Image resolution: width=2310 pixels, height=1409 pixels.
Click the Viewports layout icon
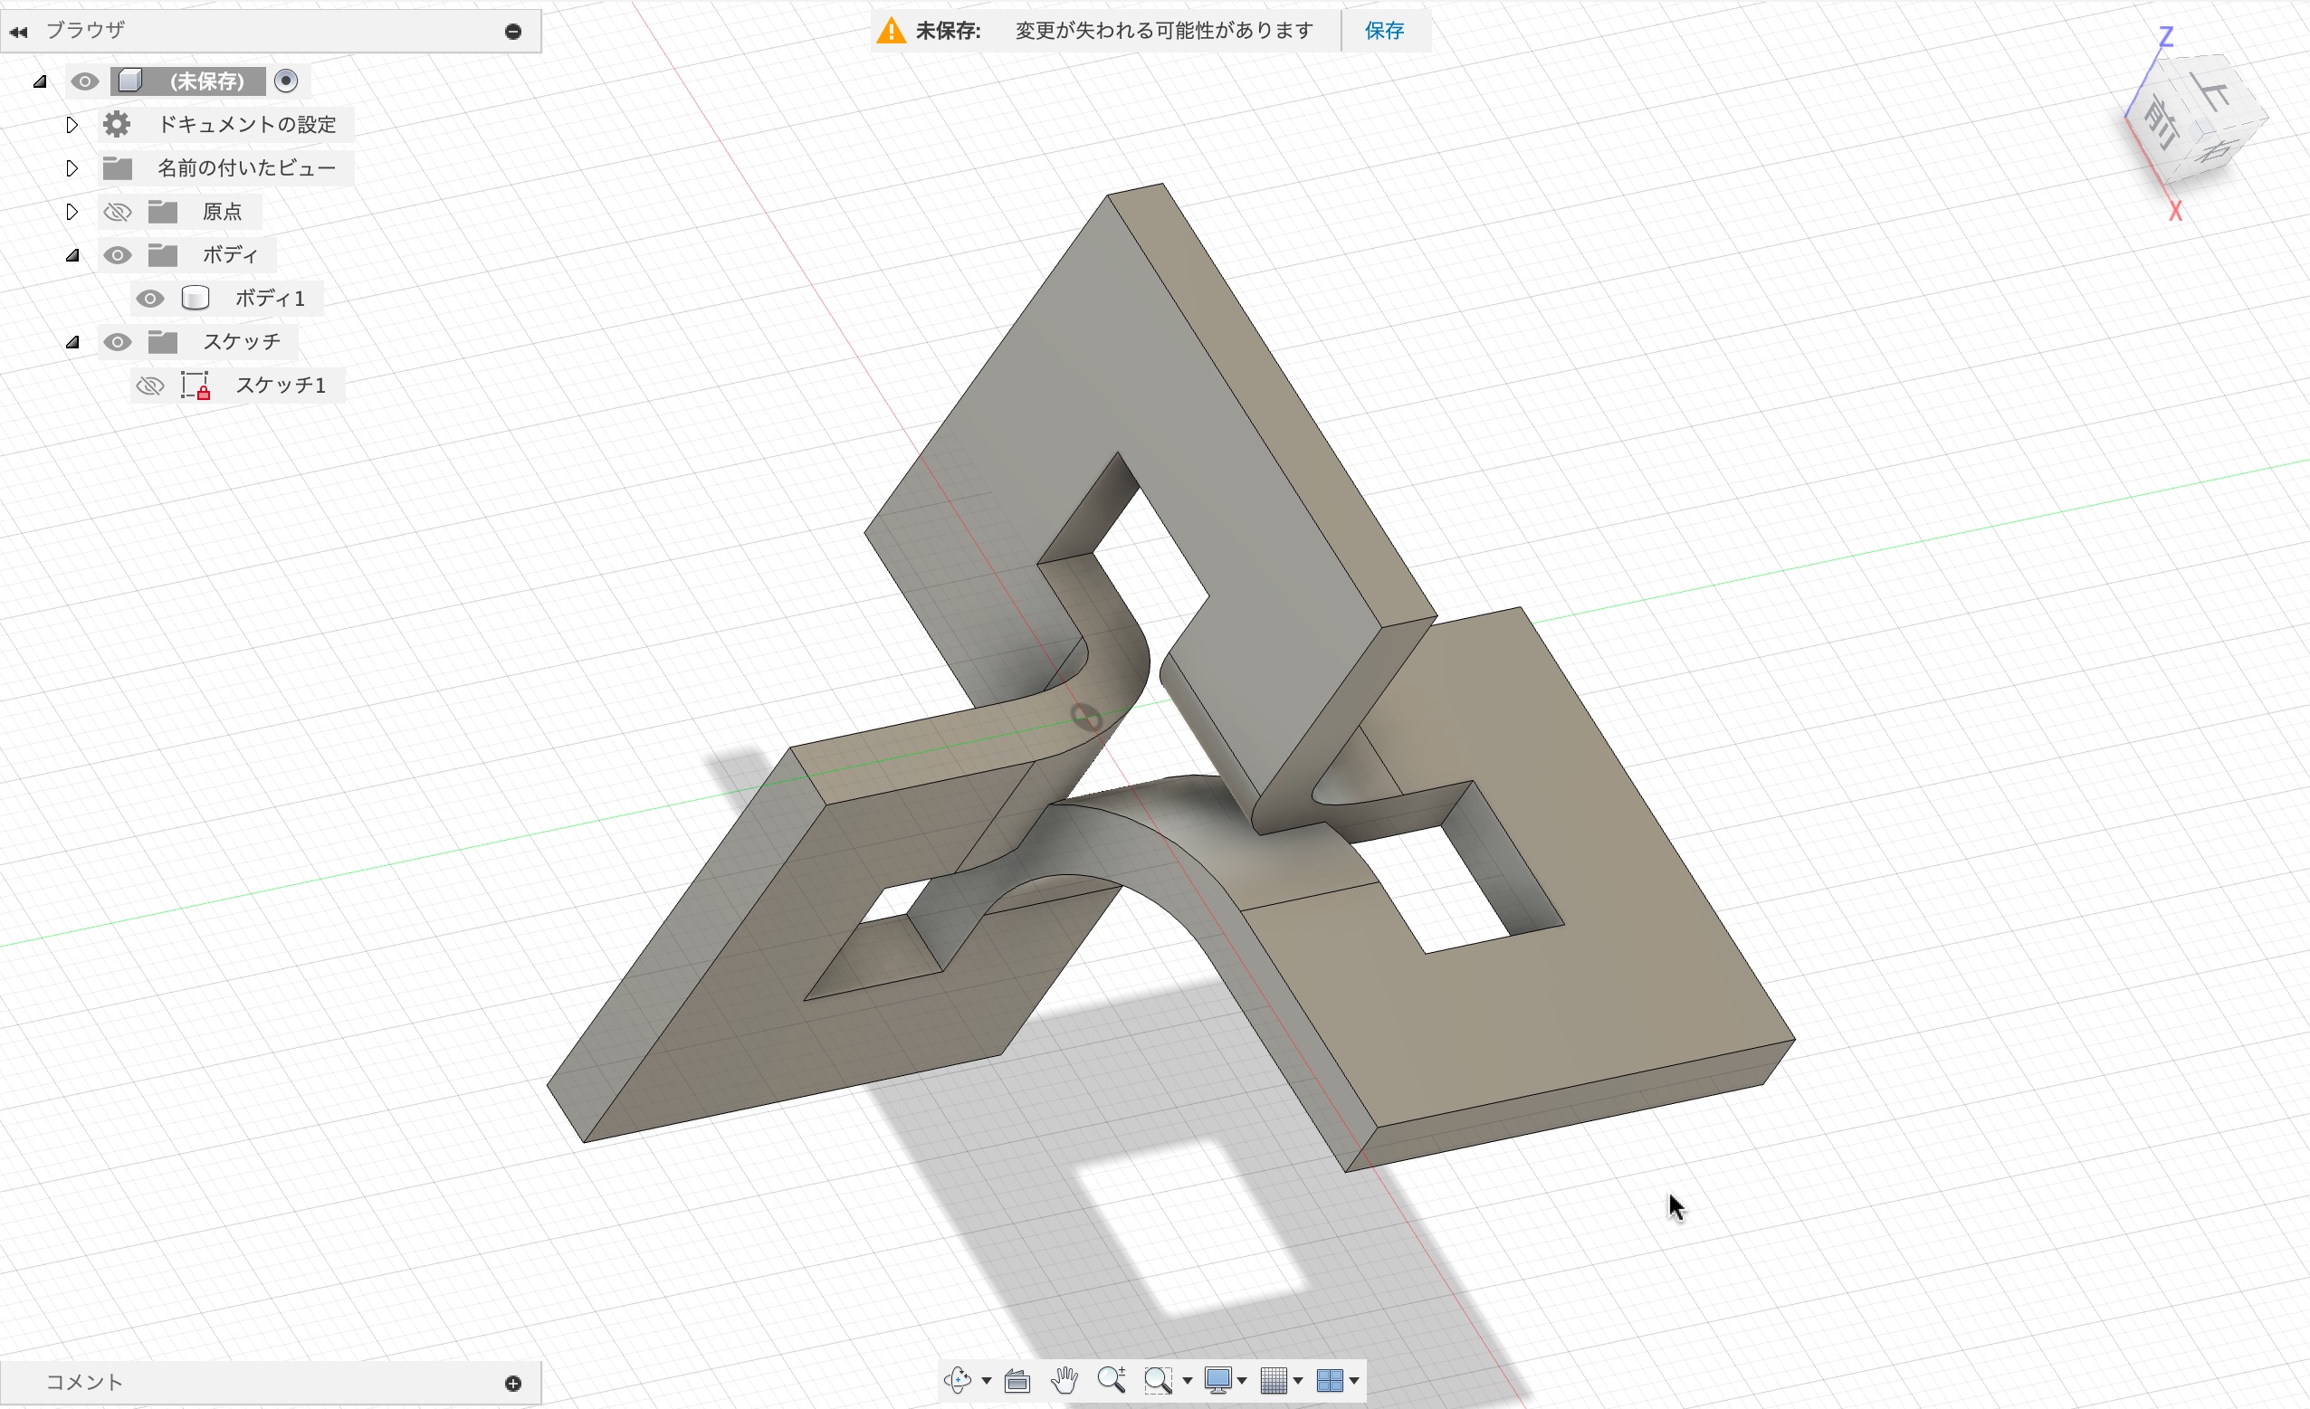click(x=1330, y=1380)
